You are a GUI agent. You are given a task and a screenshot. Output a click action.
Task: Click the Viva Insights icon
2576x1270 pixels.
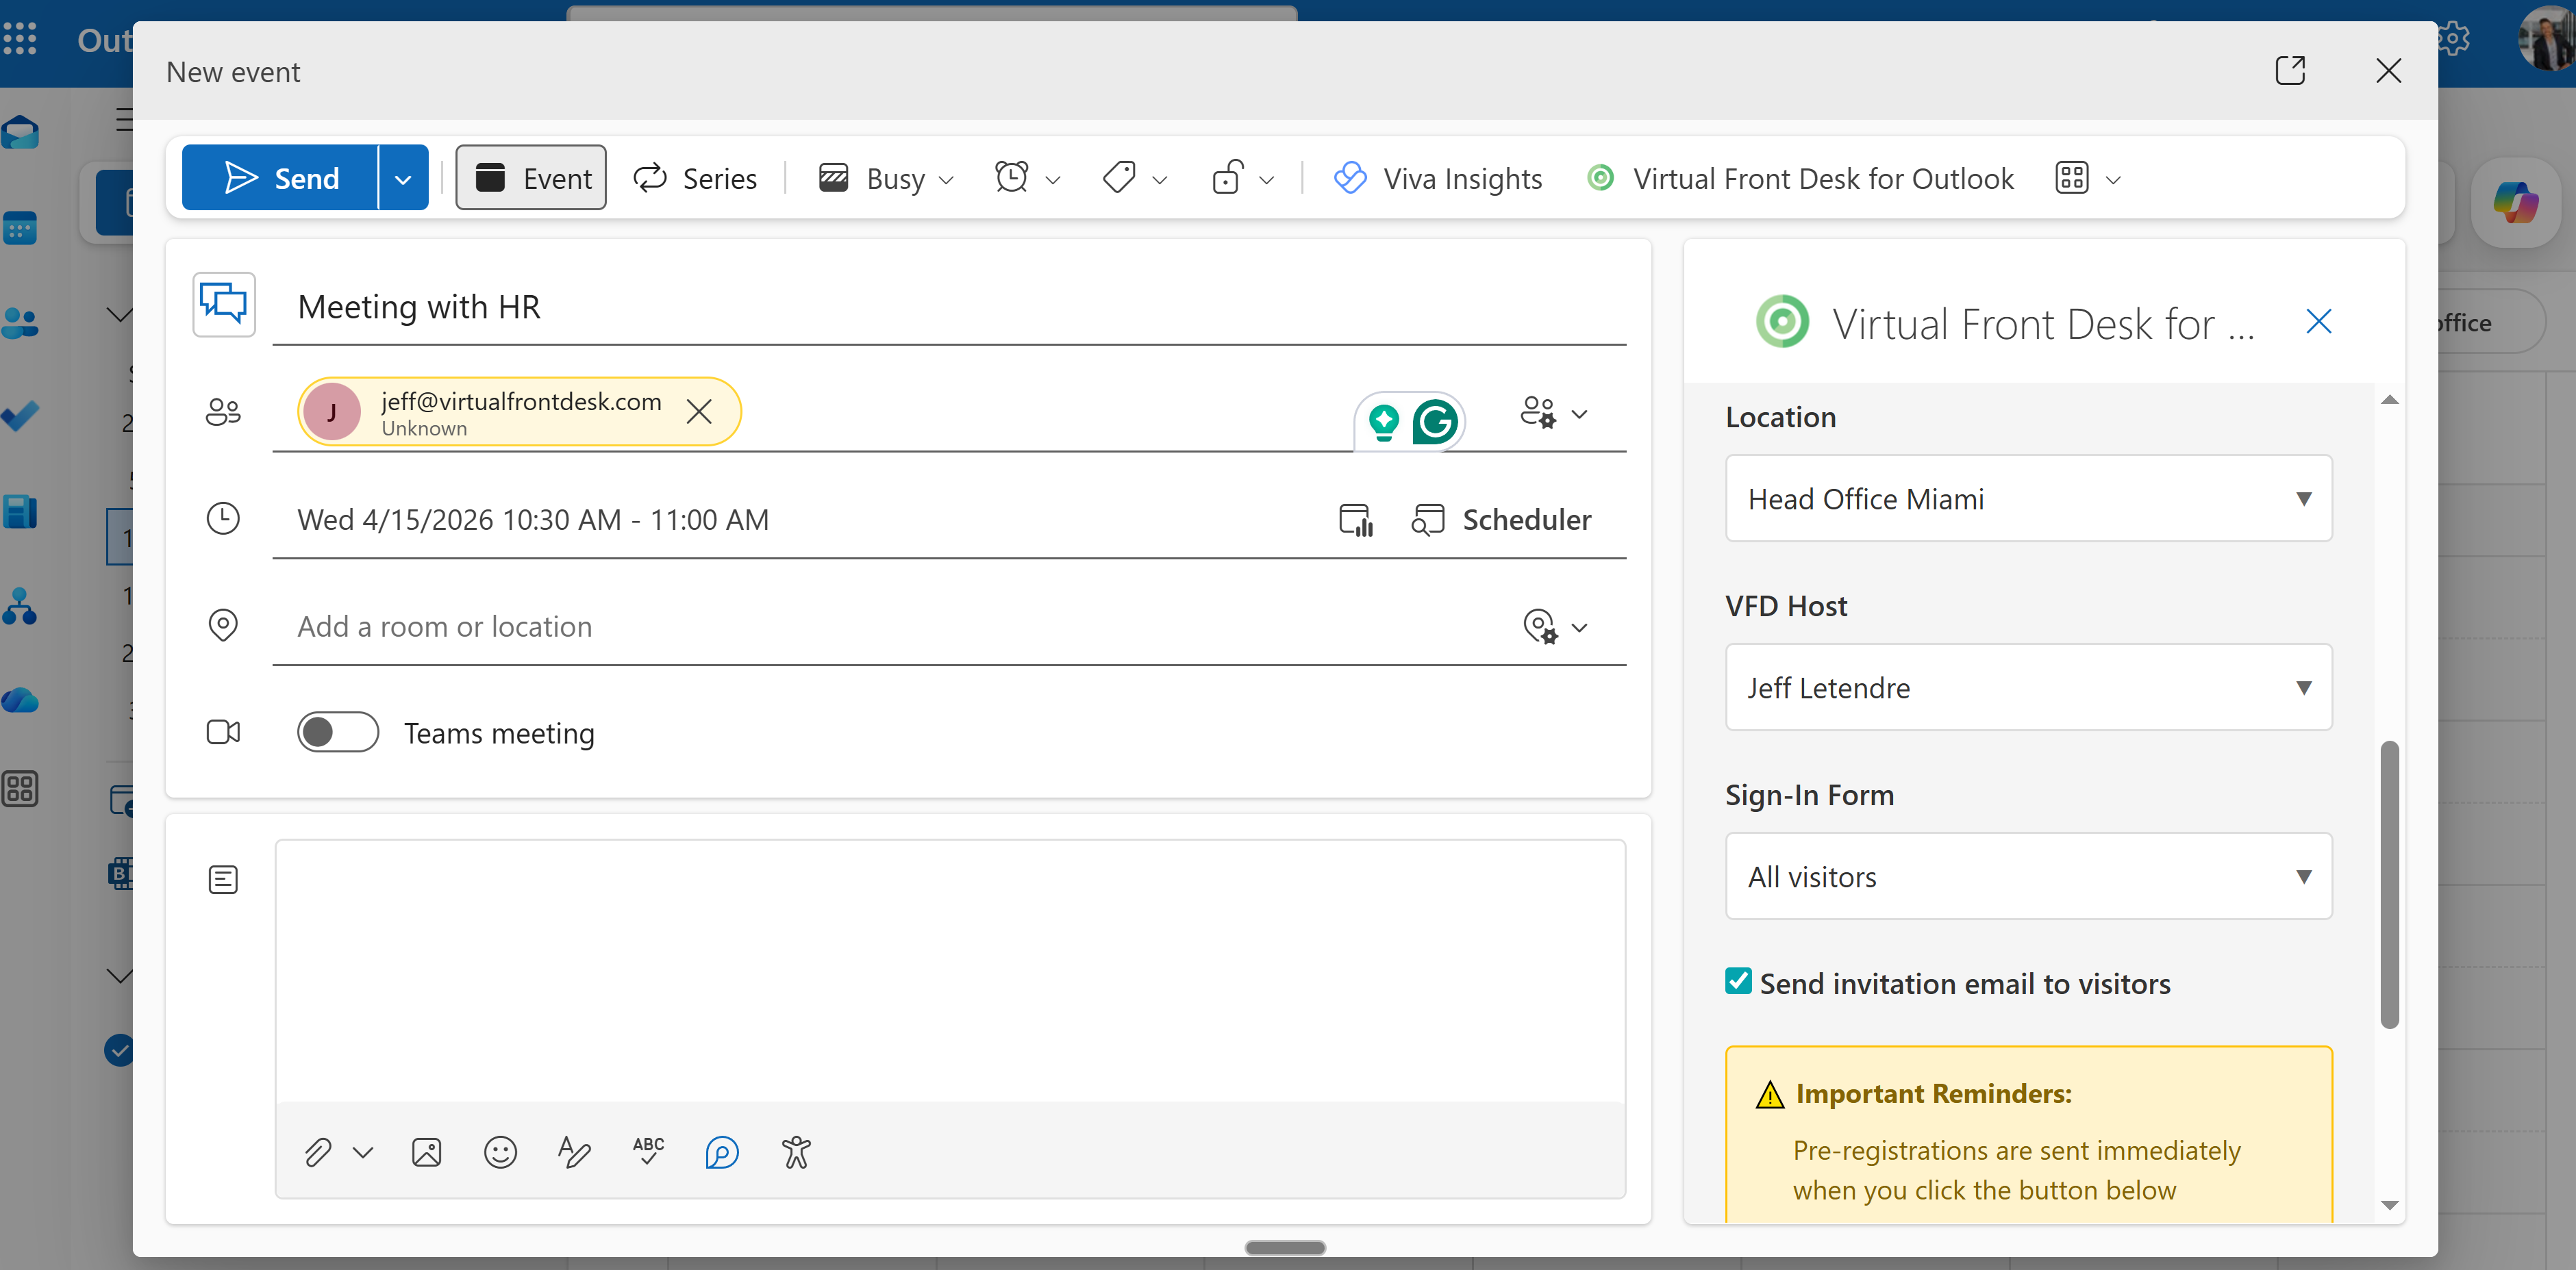pos(1351,178)
